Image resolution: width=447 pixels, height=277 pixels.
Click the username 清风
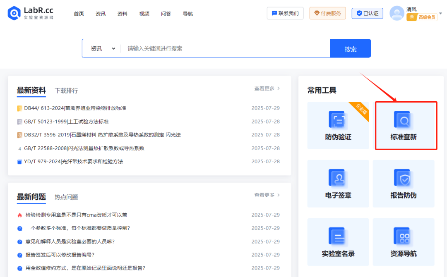pyautogui.click(x=411, y=10)
